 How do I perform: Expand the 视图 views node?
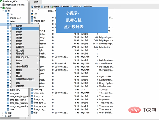(3, 113)
